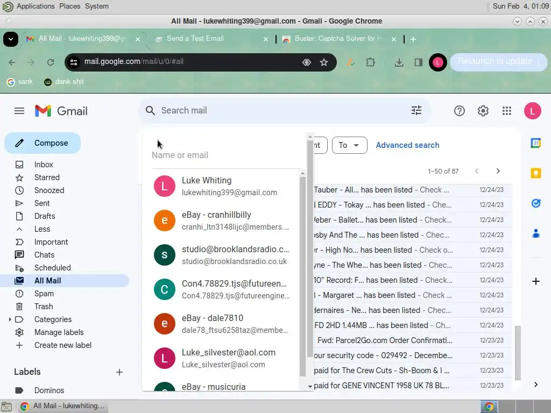Open the Inbox folder
Image resolution: width=551 pixels, height=413 pixels.
44,165
